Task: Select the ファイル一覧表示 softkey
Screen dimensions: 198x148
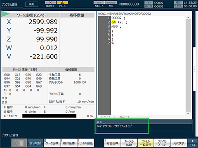Action: tap(146, 143)
